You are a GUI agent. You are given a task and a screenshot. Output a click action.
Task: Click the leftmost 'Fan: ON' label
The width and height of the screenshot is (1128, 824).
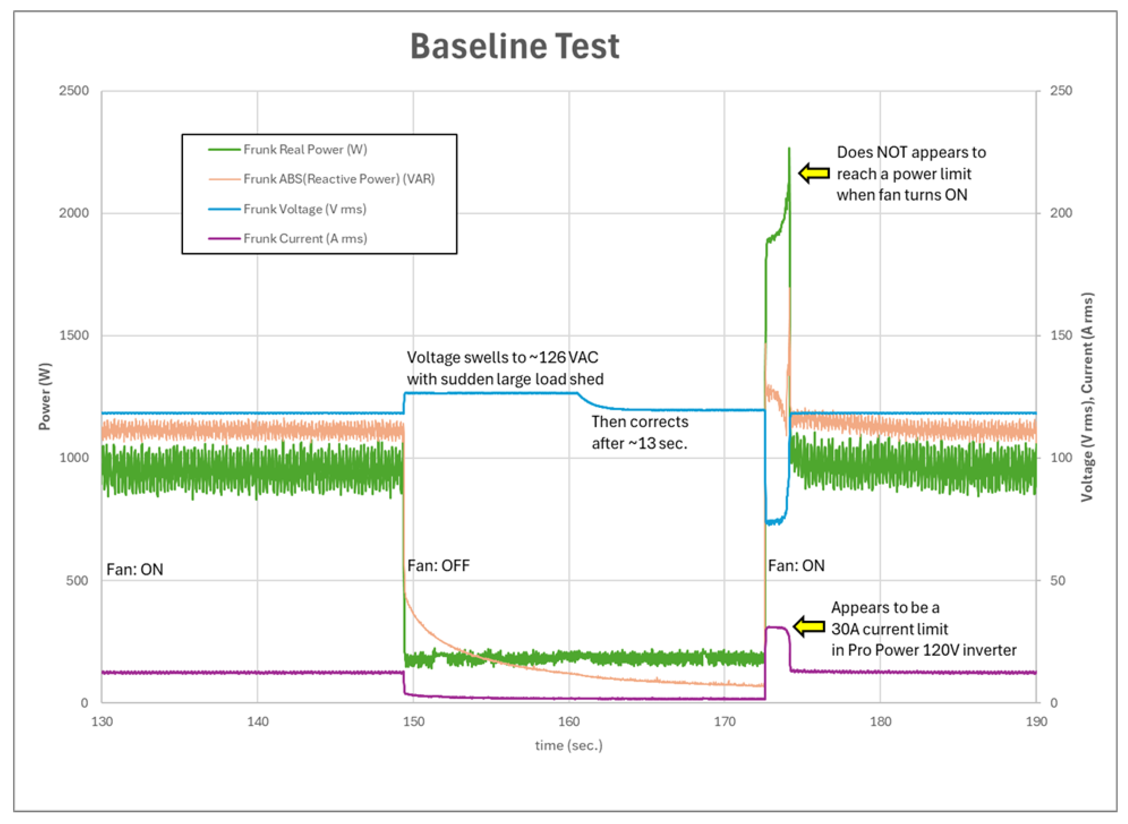point(135,570)
